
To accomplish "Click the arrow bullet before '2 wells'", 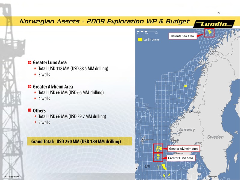I will click(35, 122).
